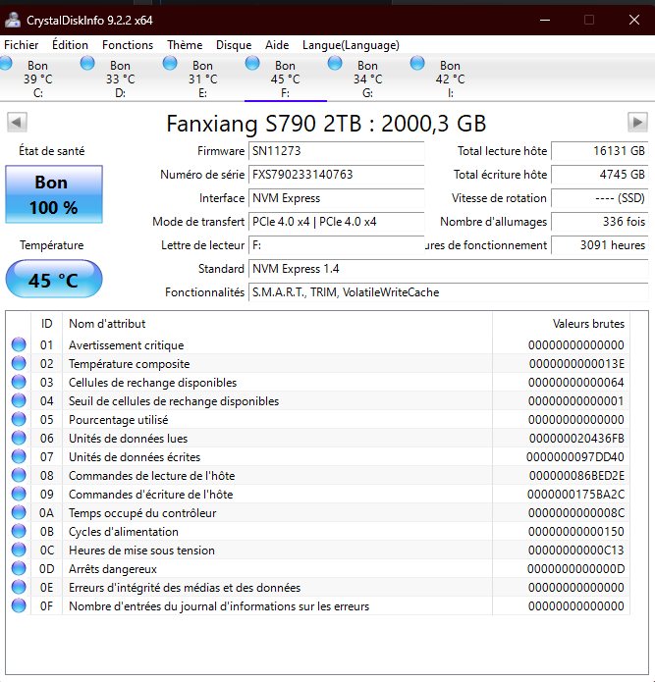Click status circle for Unités de données écrites
Image resolution: width=655 pixels, height=682 pixels.
tap(19, 456)
